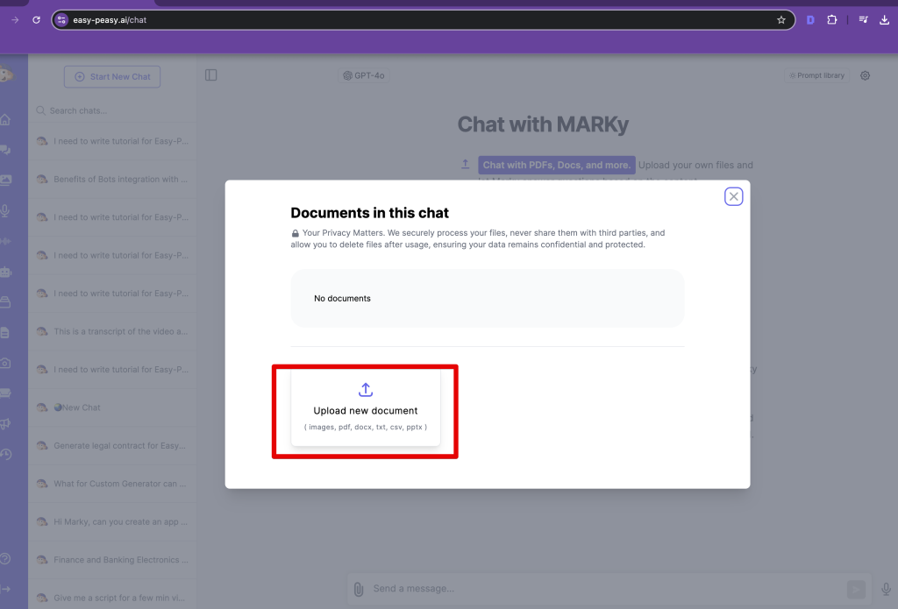Image resolution: width=898 pixels, height=609 pixels.
Task: Open the "Generate legal contract" chat
Action: click(120, 446)
